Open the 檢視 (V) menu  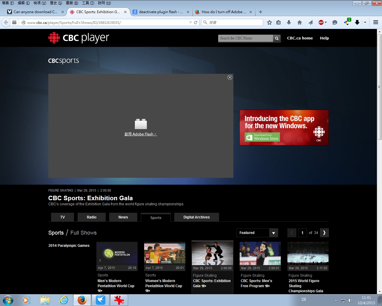(40, 3)
